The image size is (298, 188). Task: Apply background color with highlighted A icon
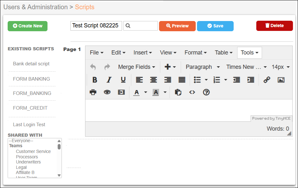pos(156,92)
